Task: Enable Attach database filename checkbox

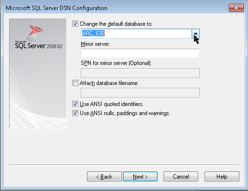Action: tap(75, 83)
